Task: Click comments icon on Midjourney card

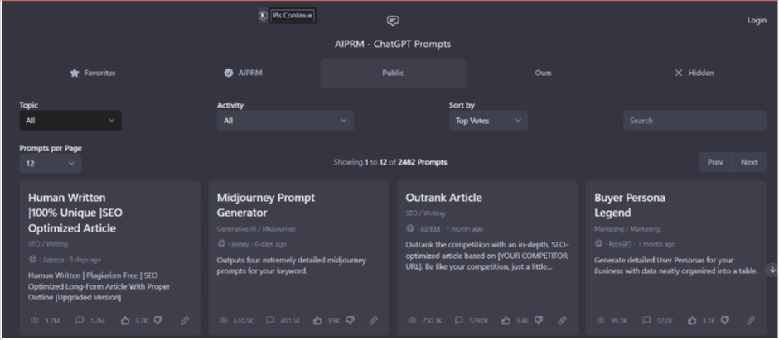Action: [270, 321]
